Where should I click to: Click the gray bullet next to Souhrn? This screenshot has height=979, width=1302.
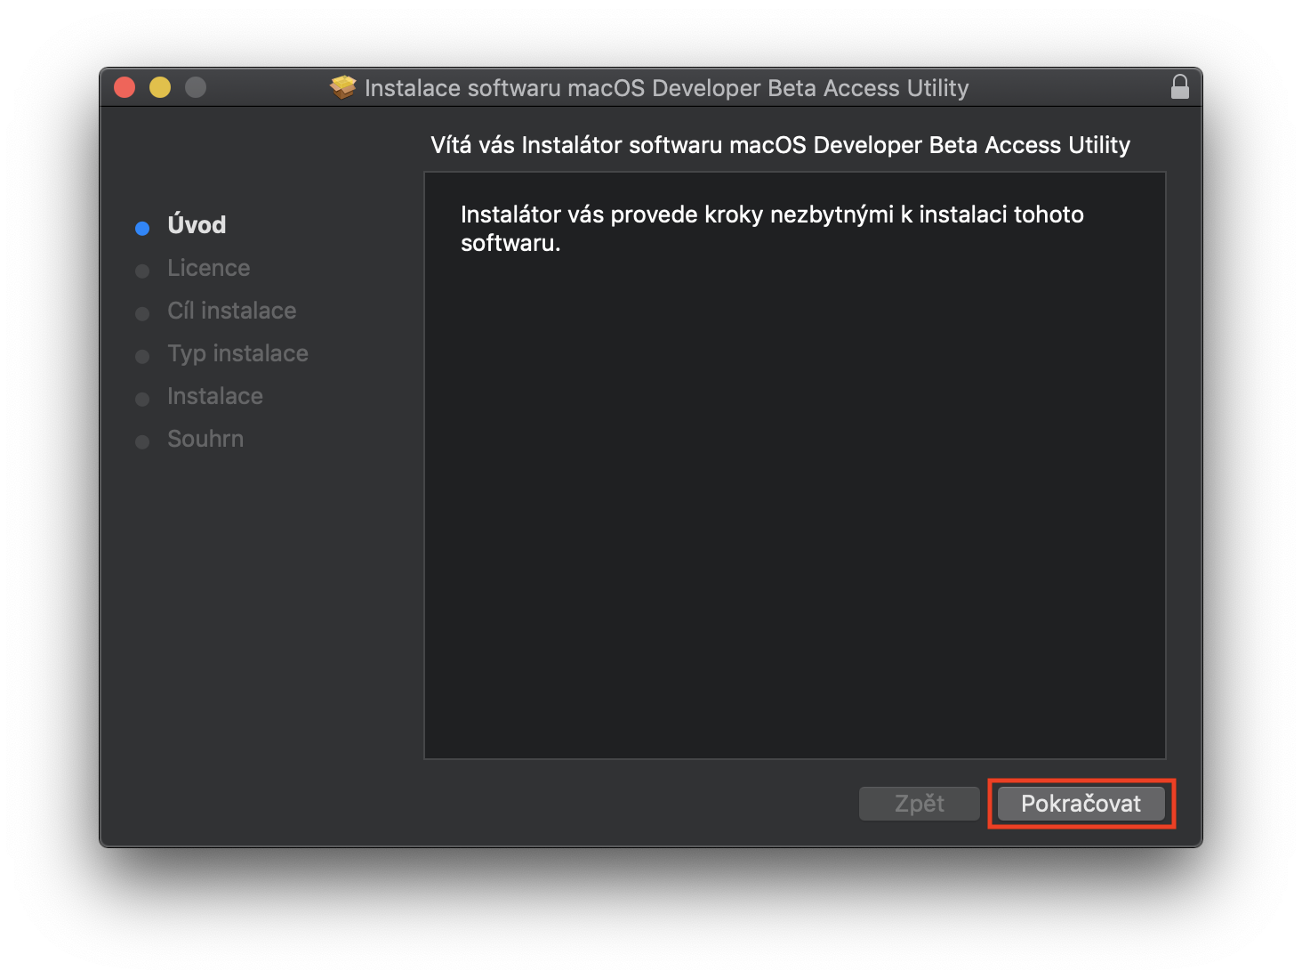tap(142, 442)
